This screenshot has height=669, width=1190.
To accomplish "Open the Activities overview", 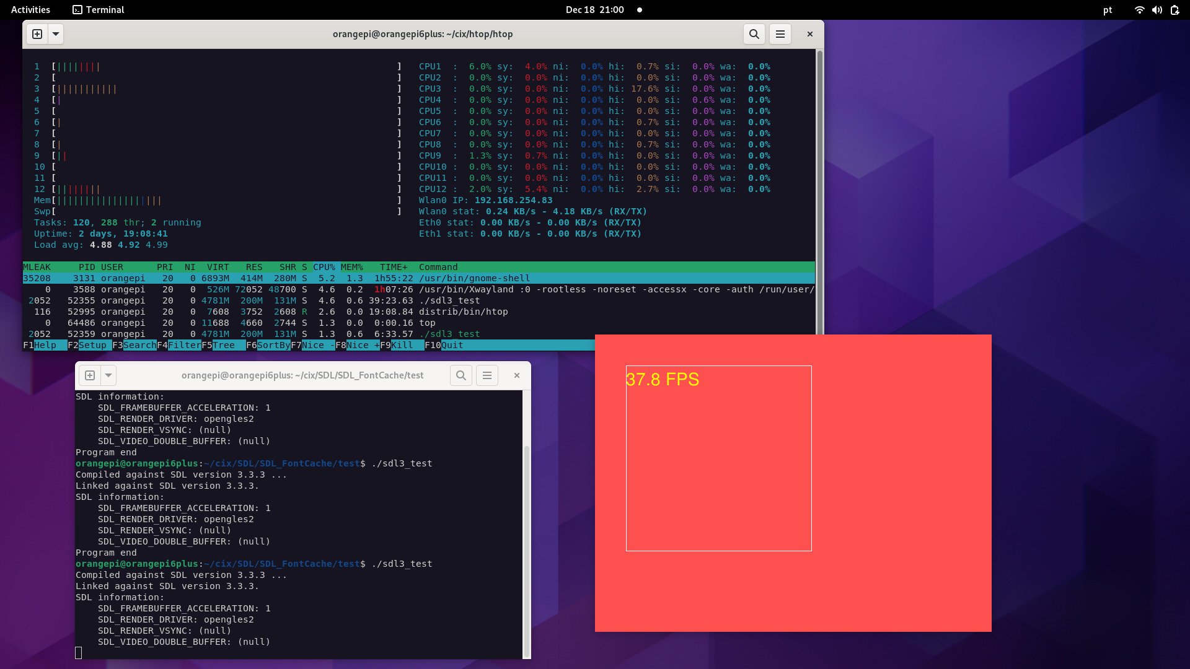I will (30, 10).
